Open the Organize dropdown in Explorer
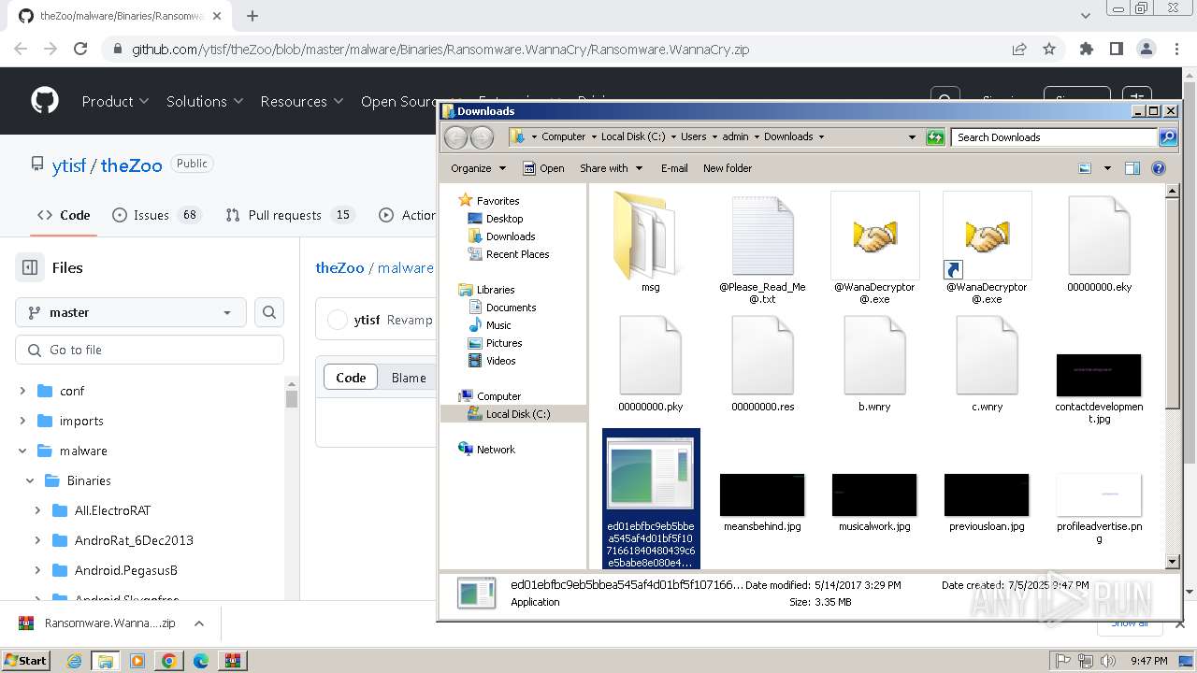 (478, 168)
